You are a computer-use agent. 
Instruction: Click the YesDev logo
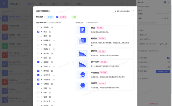pos(15,4)
